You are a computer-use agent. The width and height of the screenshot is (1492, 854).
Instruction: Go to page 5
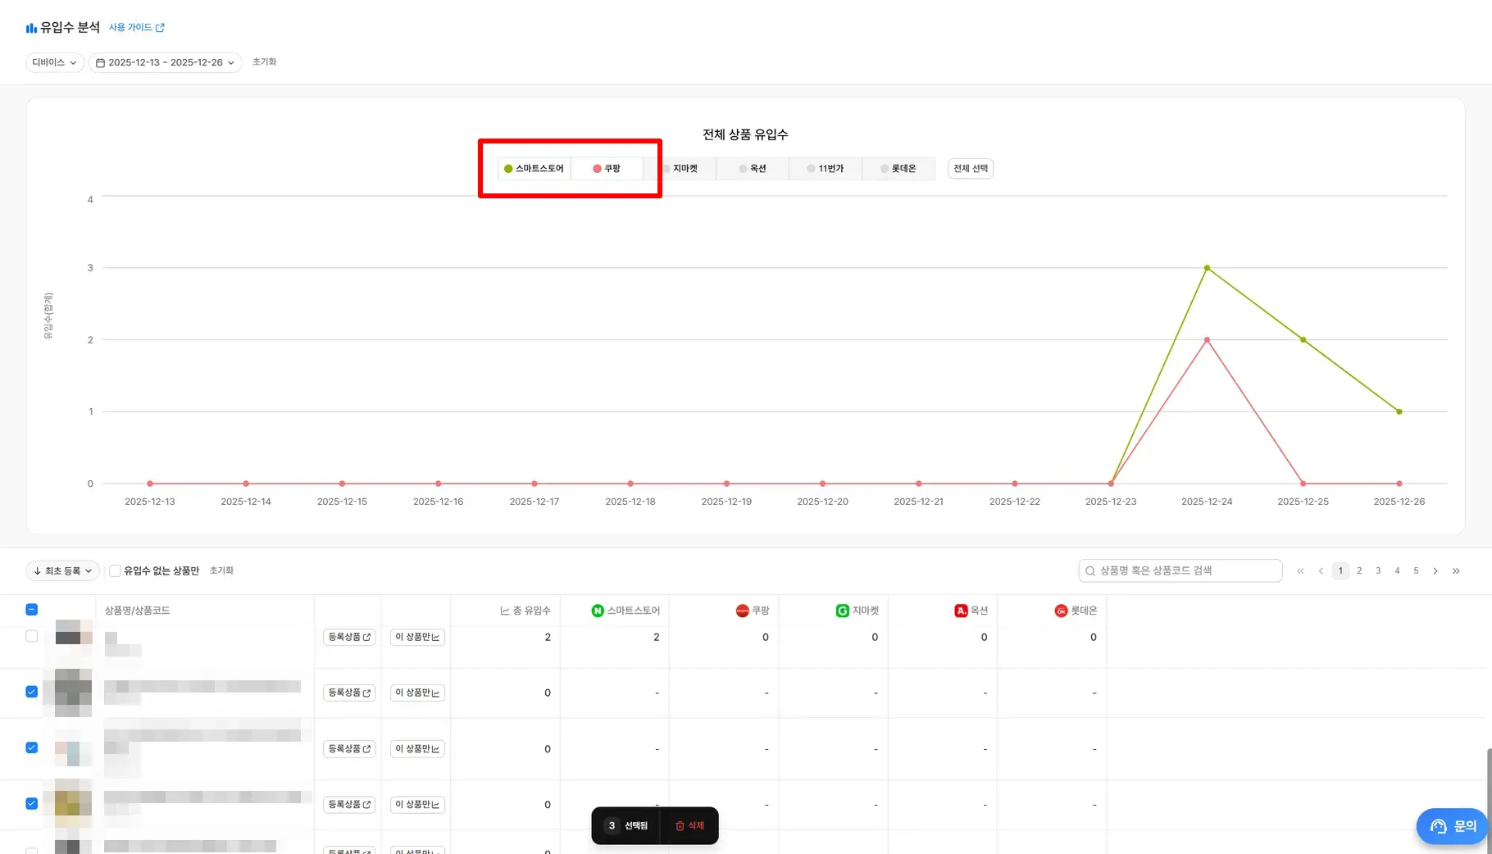click(x=1416, y=571)
